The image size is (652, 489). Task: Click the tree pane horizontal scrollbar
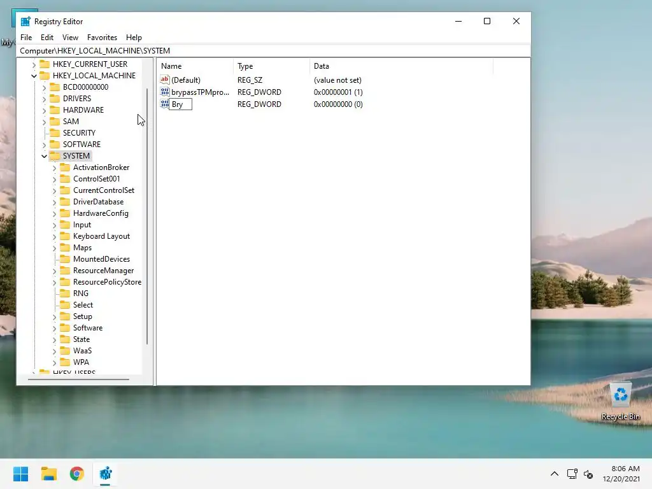coord(78,379)
